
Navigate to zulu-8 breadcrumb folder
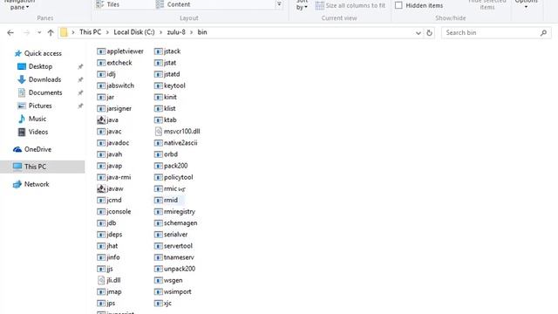pos(176,32)
